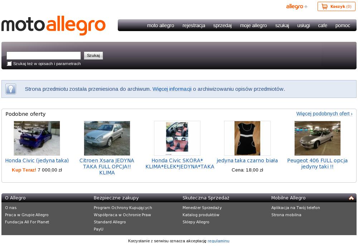Open the usługi menu item
358x248 pixels.
point(304,25)
